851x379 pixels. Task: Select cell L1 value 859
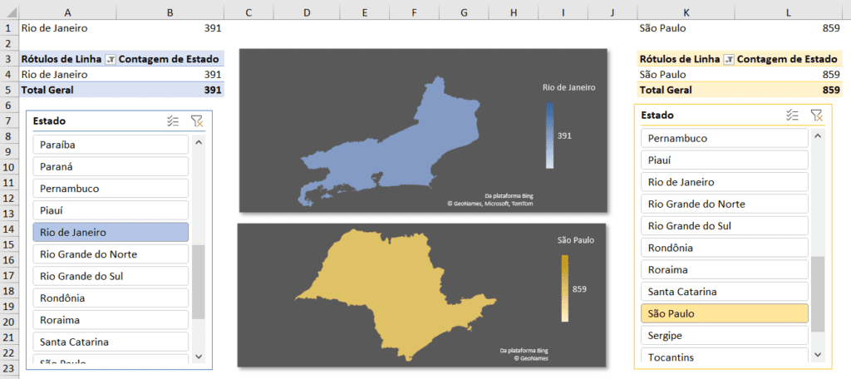point(789,28)
